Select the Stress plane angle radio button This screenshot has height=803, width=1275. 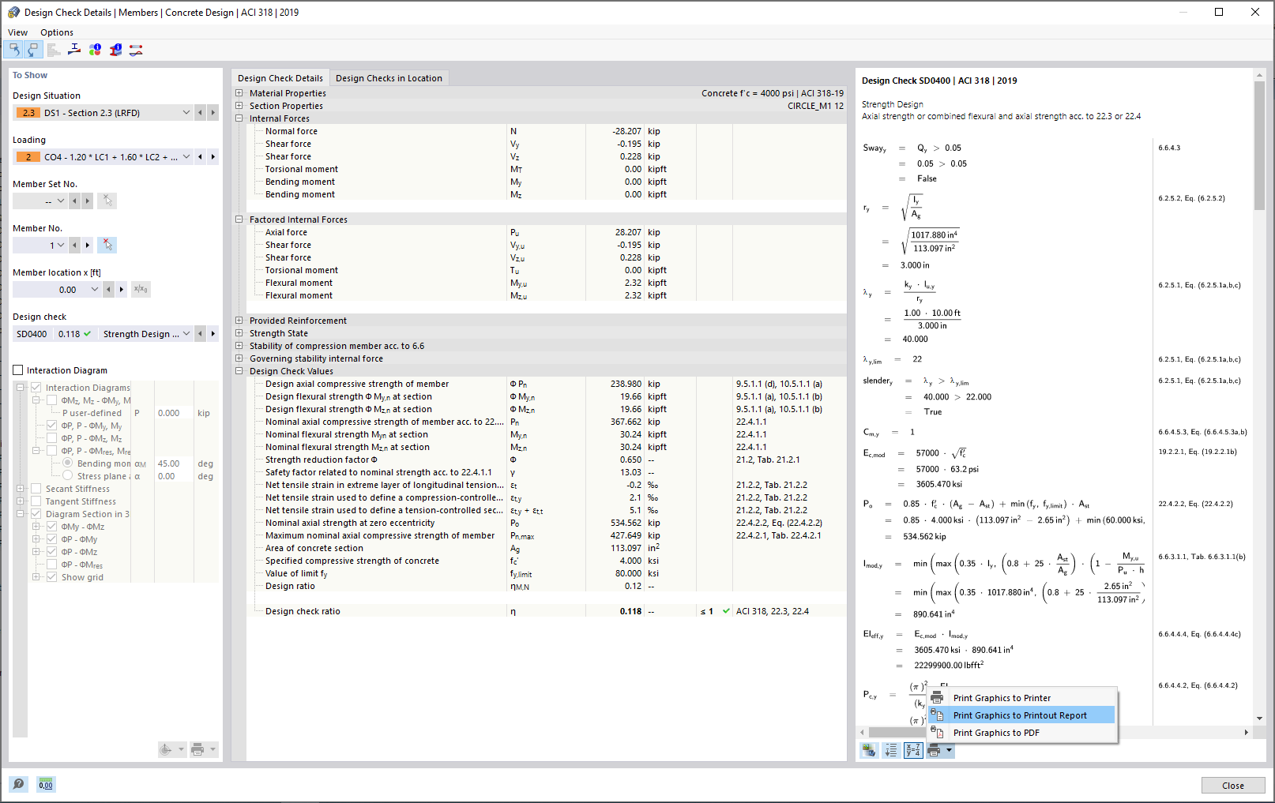pyautogui.click(x=68, y=476)
